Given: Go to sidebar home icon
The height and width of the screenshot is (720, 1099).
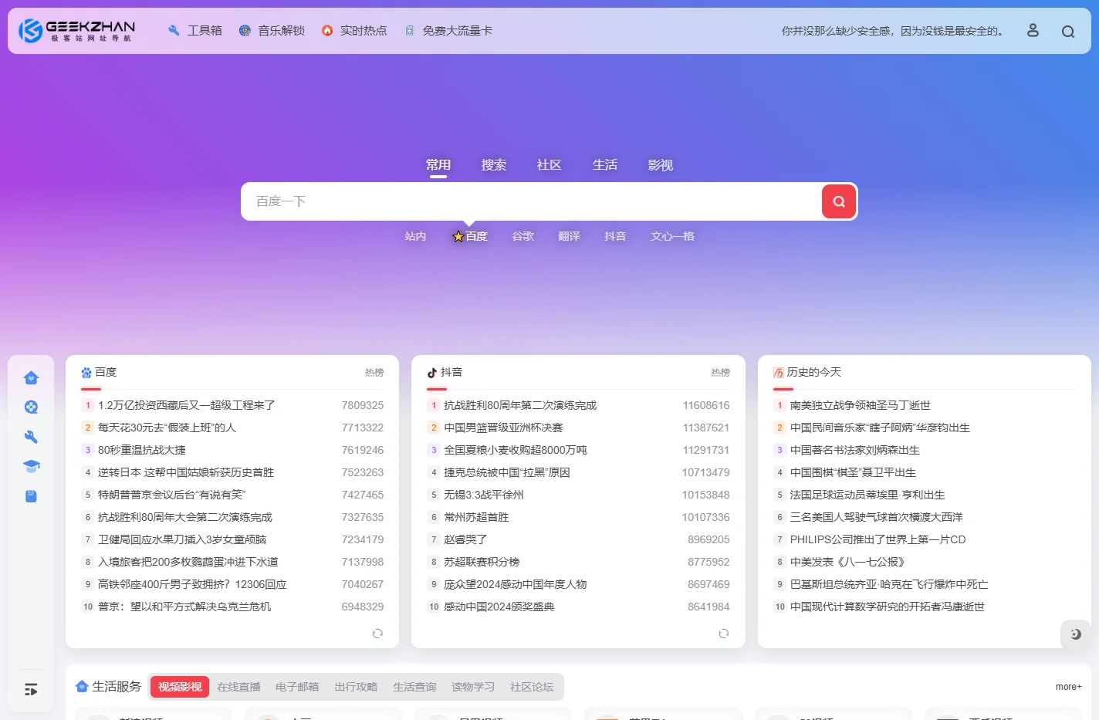Looking at the screenshot, I should point(31,377).
